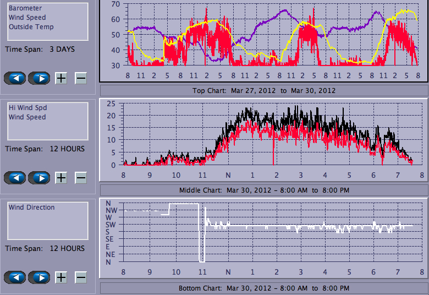This screenshot has width=429, height=295.
Task: Select Hi Wind Spd in the middle sensor list
Action: pos(28,108)
